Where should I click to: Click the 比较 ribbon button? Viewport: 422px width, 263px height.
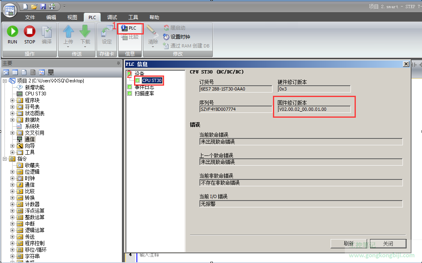pyautogui.click(x=130, y=37)
